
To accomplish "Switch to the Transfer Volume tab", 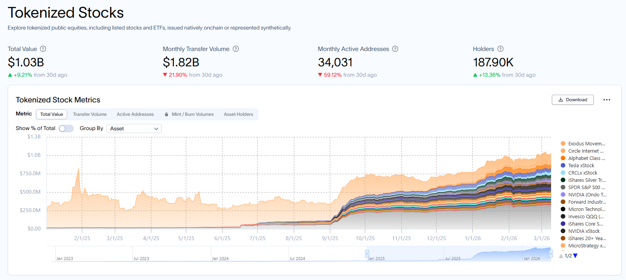I will 90,114.
